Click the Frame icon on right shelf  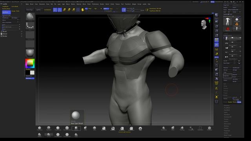(x=216, y=65)
